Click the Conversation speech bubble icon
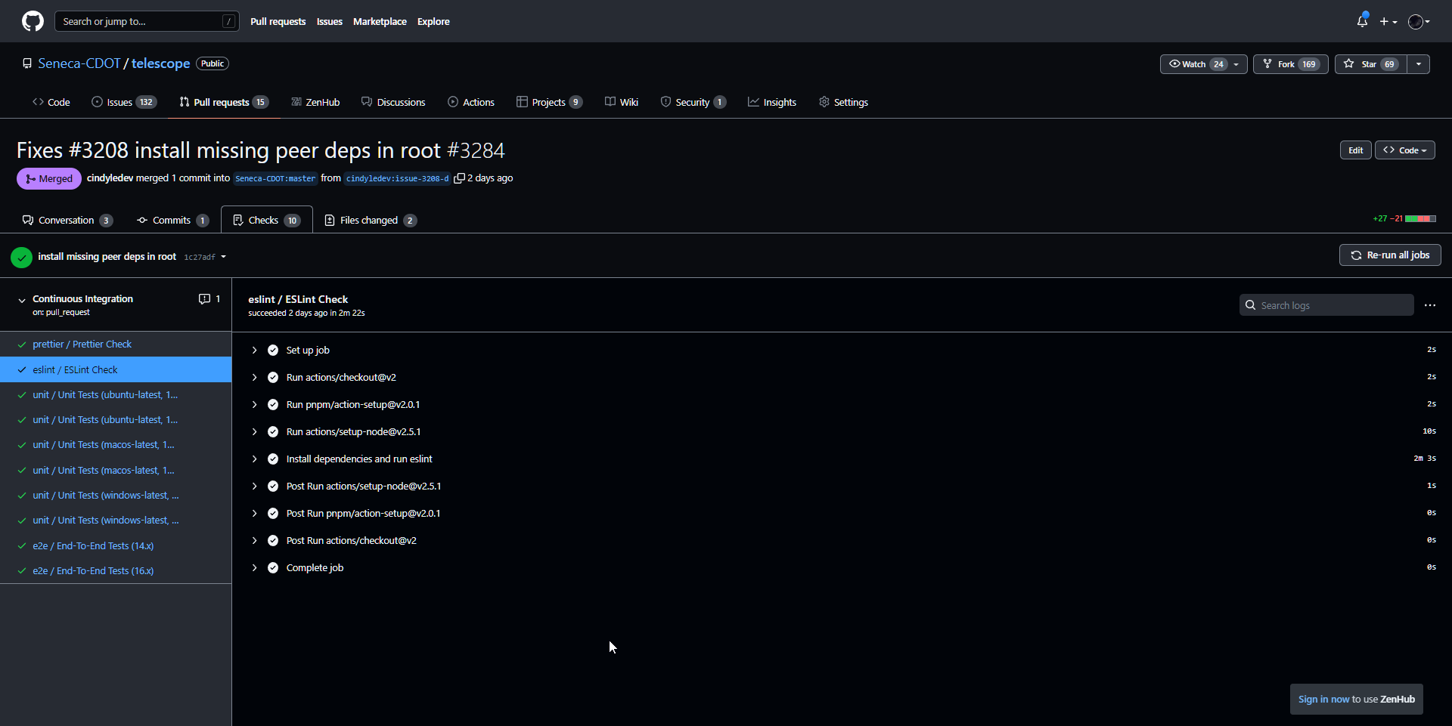The width and height of the screenshot is (1452, 726). click(x=28, y=220)
